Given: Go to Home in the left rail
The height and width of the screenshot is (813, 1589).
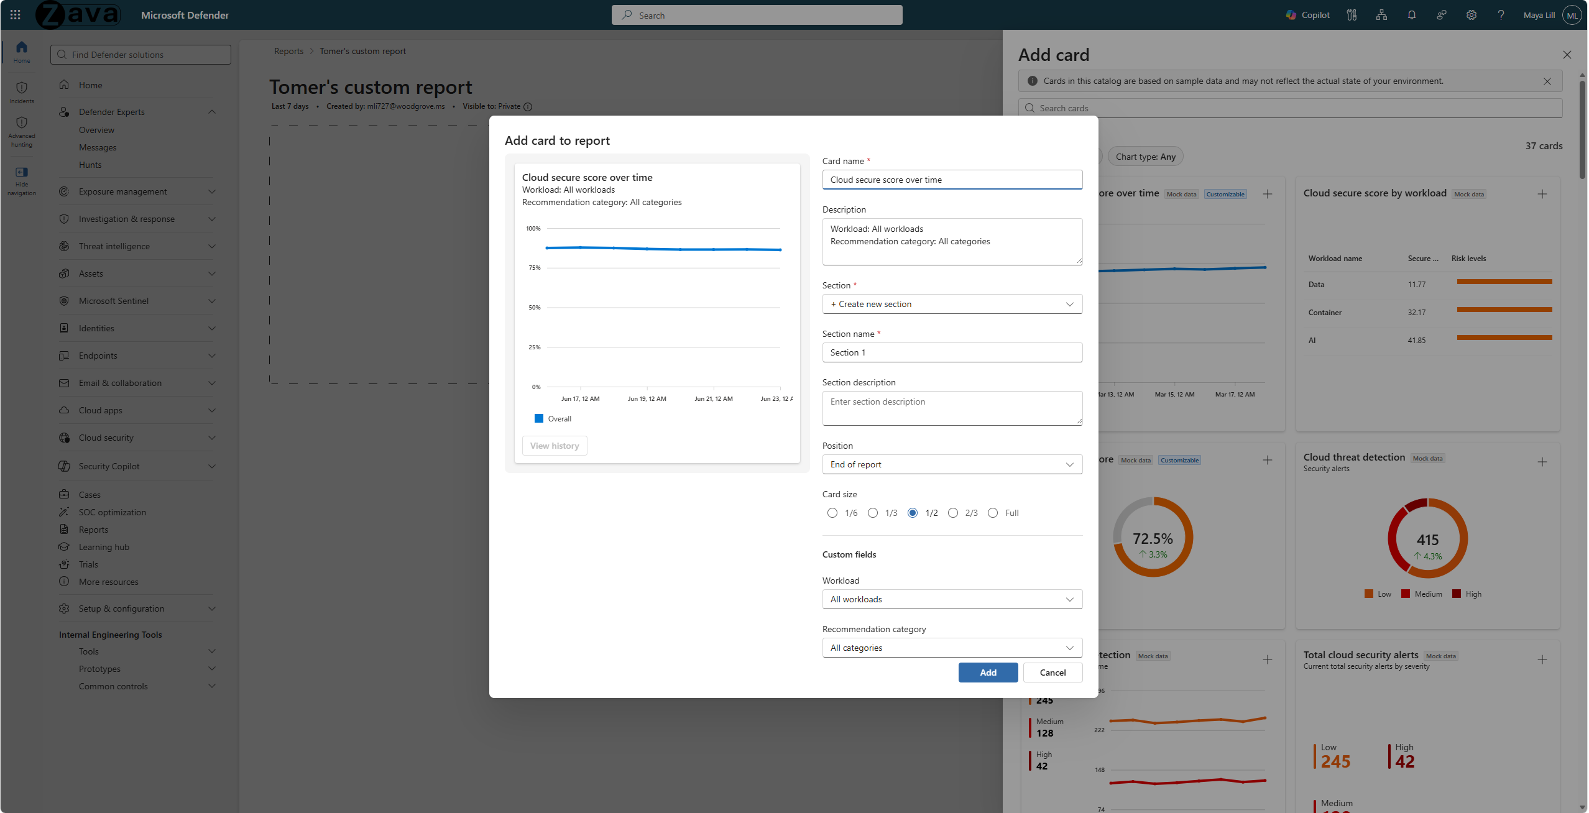Looking at the screenshot, I should [22, 52].
